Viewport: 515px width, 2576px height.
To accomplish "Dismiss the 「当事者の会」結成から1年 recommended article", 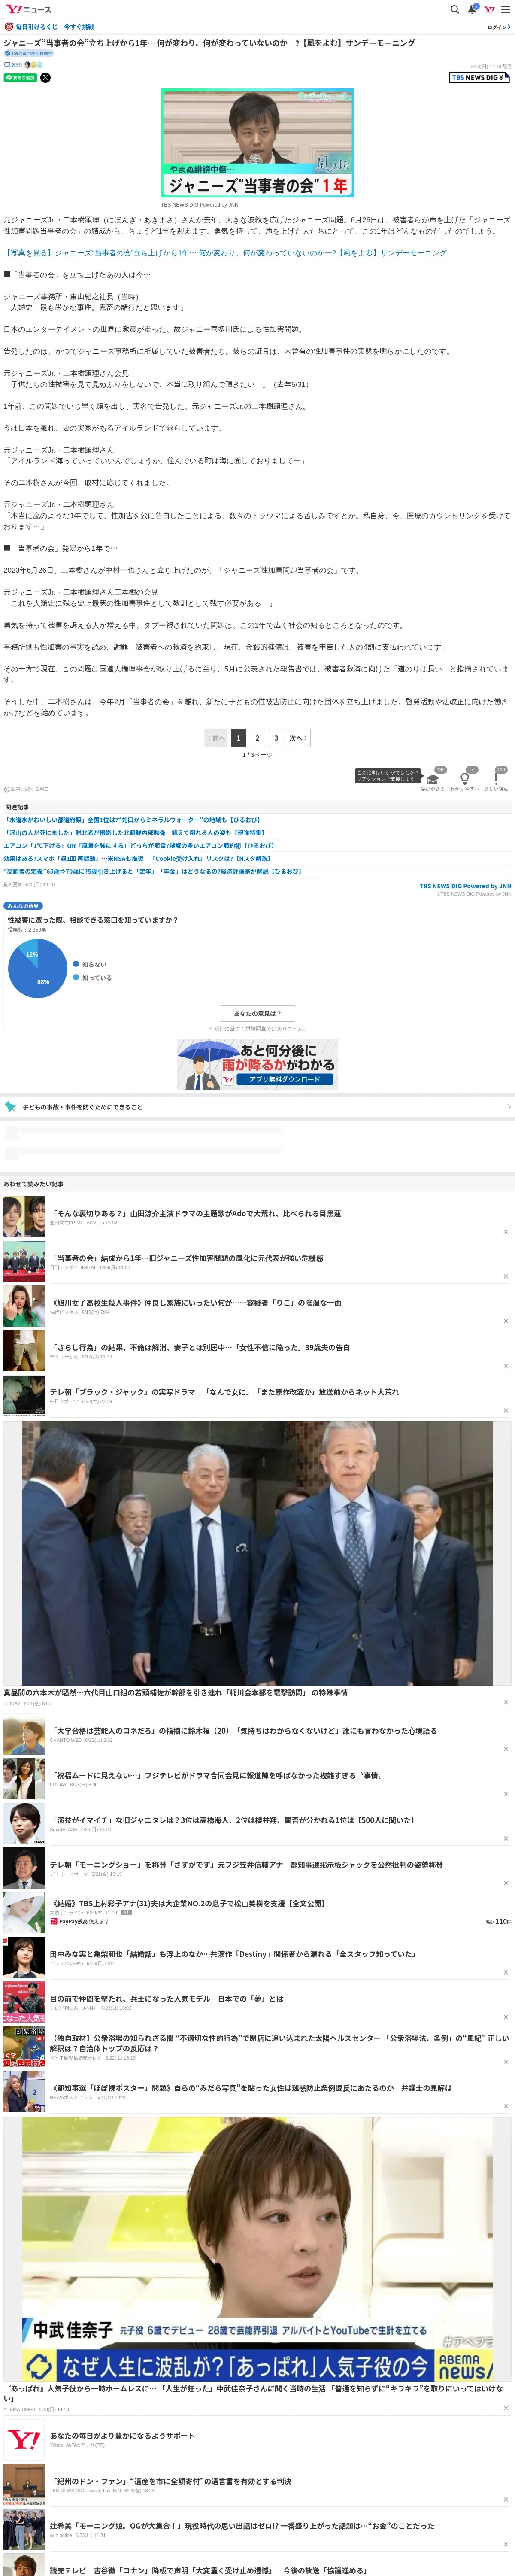I will coord(505,1277).
